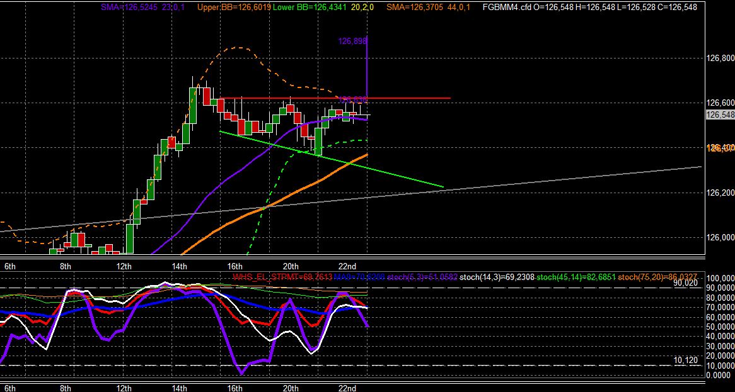Click the blue MA3 indicator label
The width and height of the screenshot is (735, 392).
pyautogui.click(x=360, y=277)
